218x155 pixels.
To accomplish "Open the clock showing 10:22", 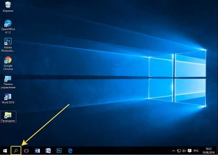I will tap(209, 150).
